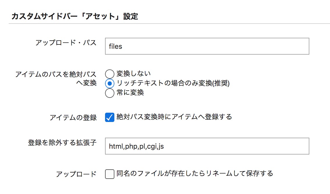
Task: Click the アップロード・パス field label
Action: [66, 43]
